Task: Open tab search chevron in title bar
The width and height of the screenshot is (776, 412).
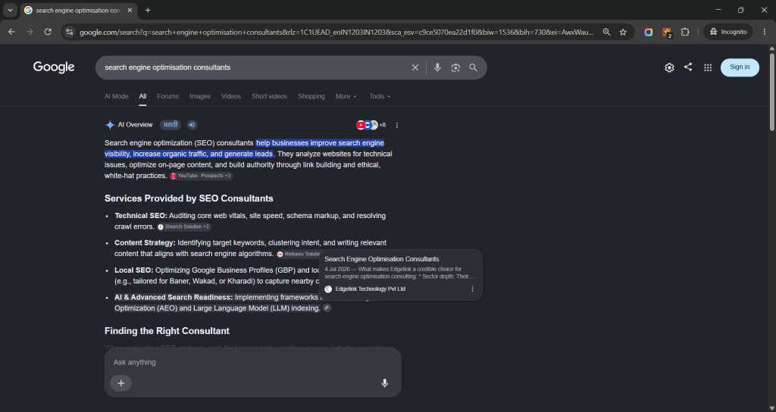Action: pos(10,10)
